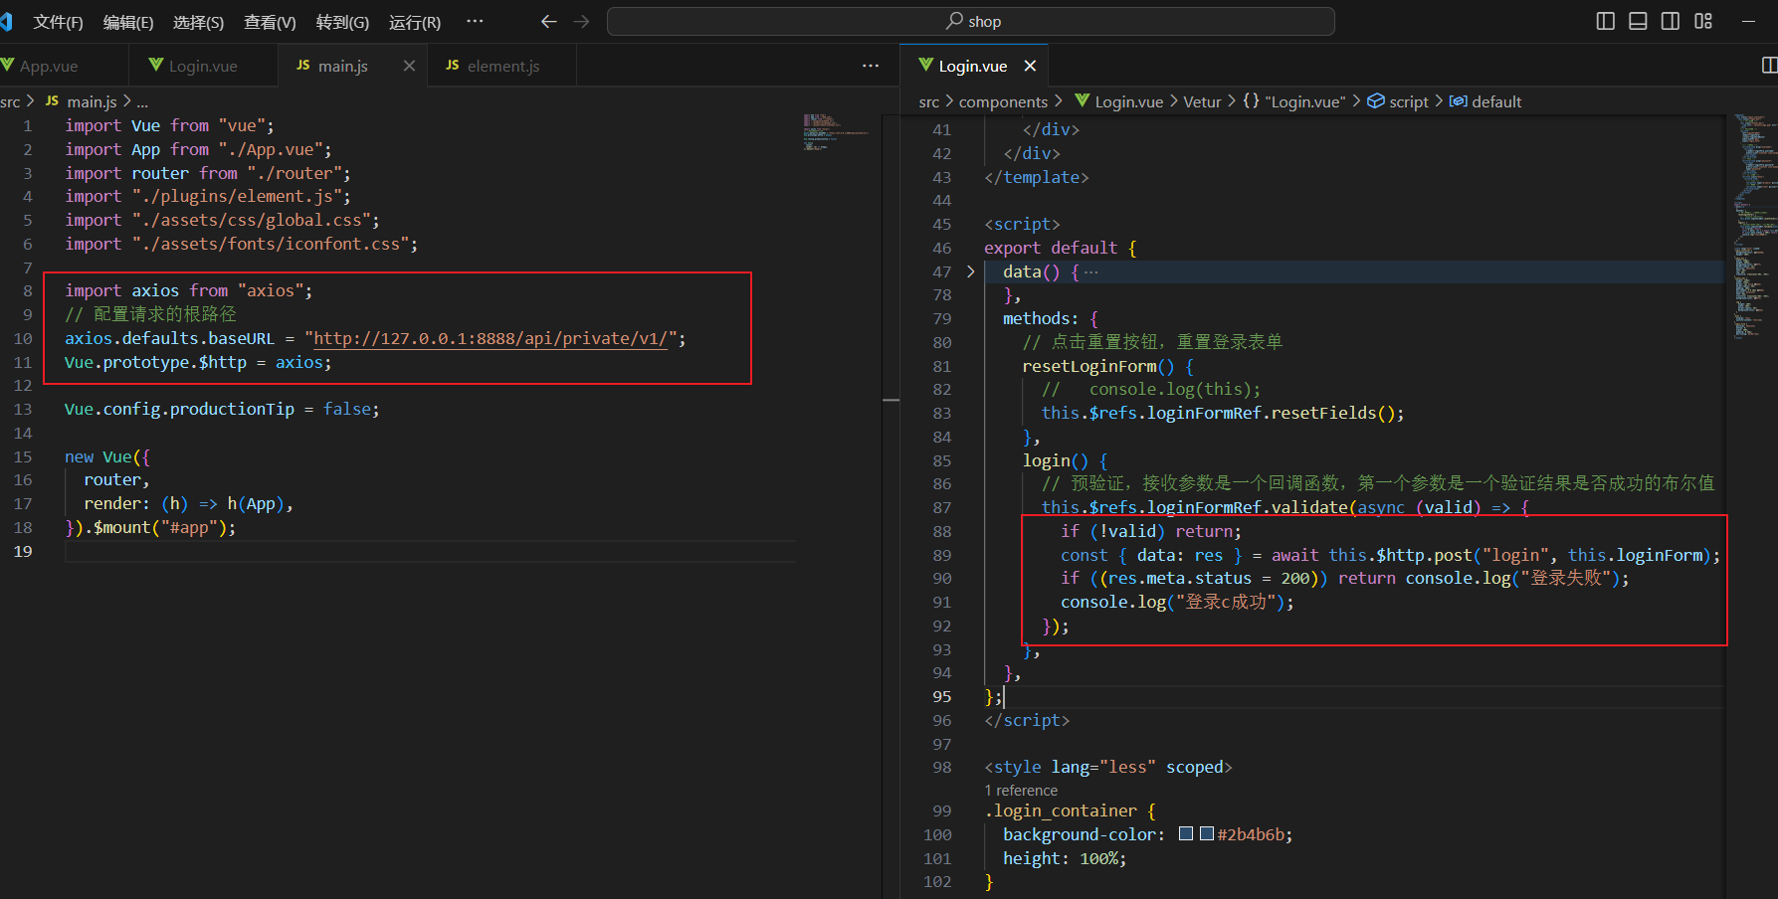Viewport: 1778px width, 899px height.
Task: Open the 'default' breadcrumb symbol dropdown
Action: (x=1495, y=101)
